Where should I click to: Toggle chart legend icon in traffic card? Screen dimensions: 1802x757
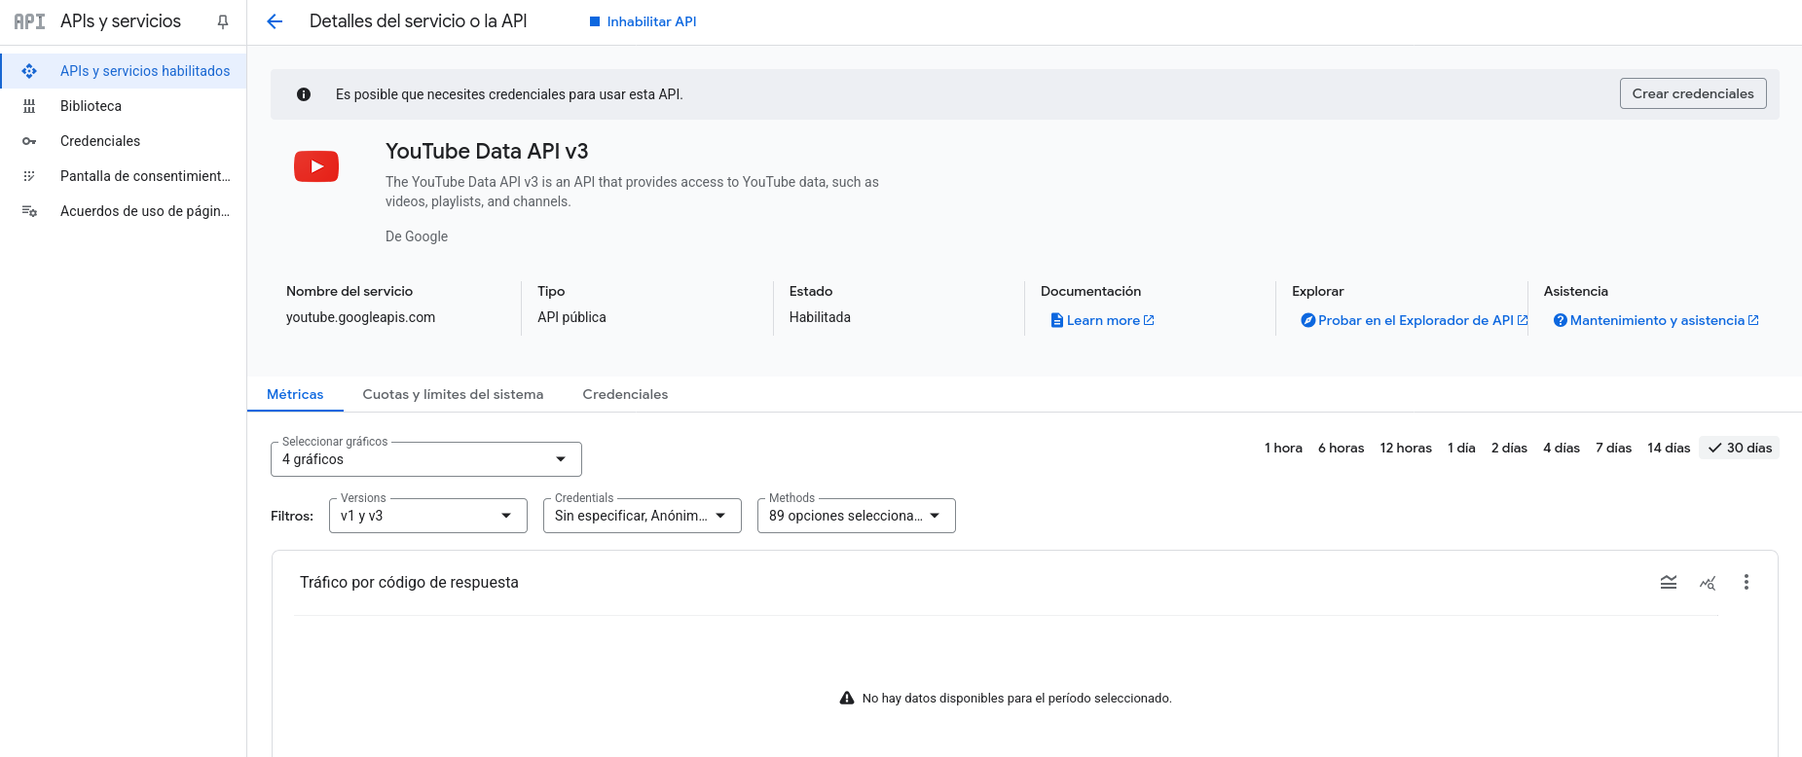[x=1669, y=582]
